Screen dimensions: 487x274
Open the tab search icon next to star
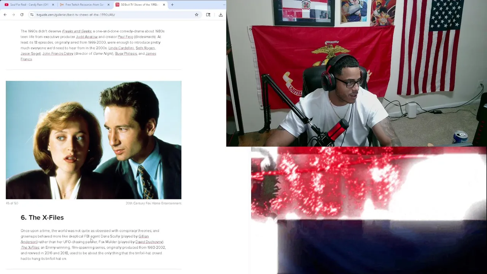click(x=208, y=14)
